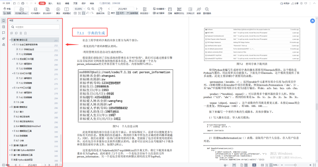Switch to the 编辑 ribbon tab
Screen dimensions: 318x167
click(x=67, y=3)
